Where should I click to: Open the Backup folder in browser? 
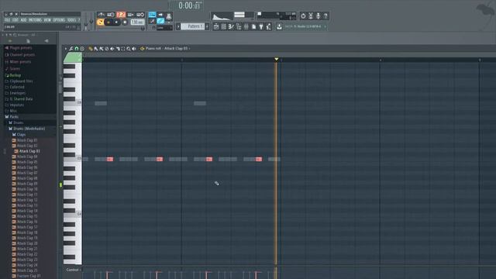[15, 75]
